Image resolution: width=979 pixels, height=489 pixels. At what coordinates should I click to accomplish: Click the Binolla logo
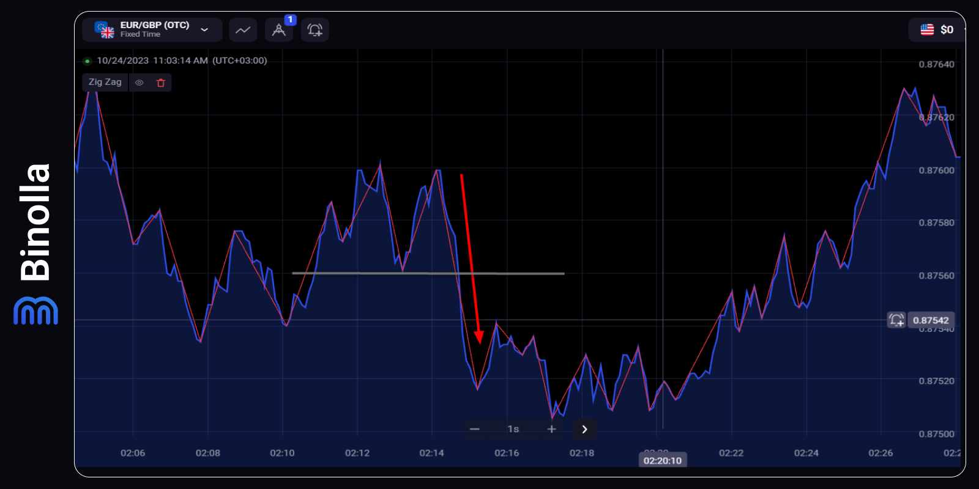coord(35,244)
